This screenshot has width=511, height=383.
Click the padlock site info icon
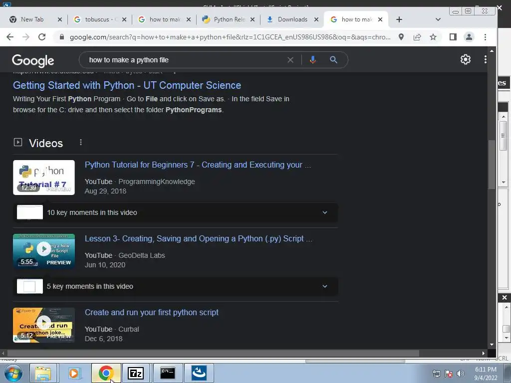pos(61,37)
